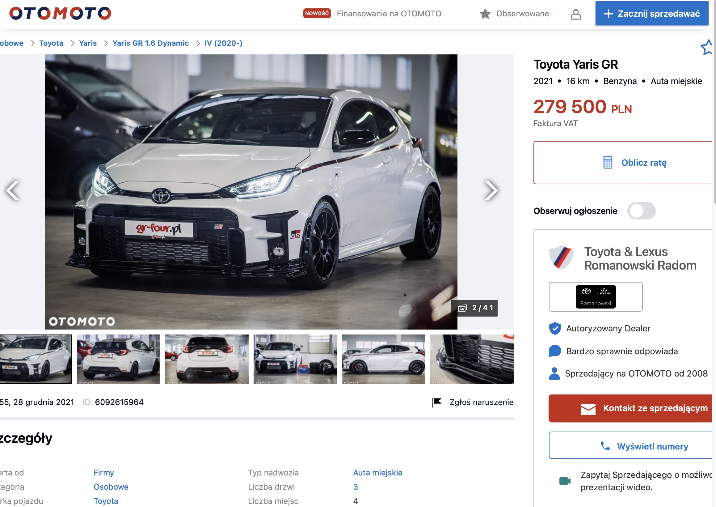Open Finansowanie na OTOMOTO link
716x507 pixels.
point(389,14)
